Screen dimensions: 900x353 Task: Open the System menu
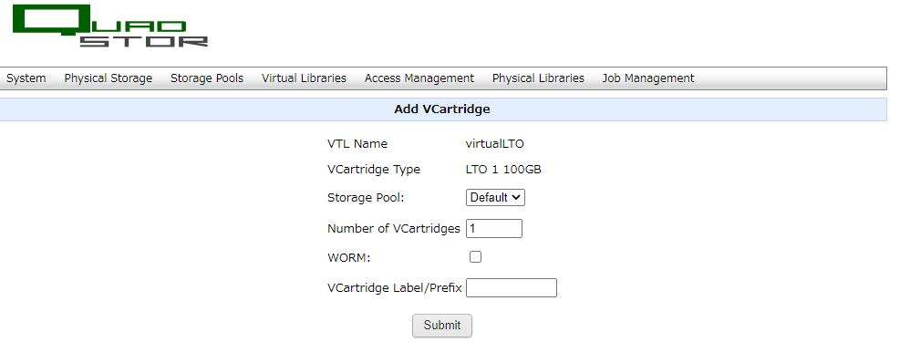click(26, 78)
